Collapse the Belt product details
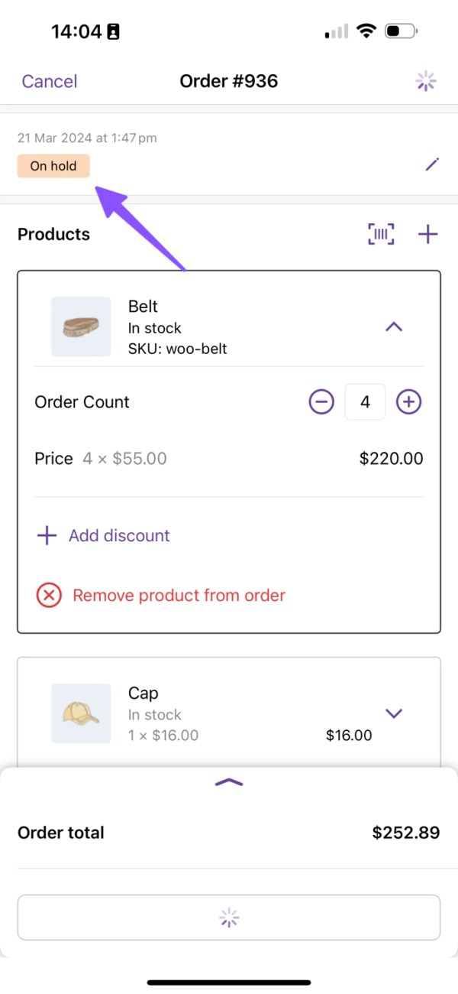 click(x=393, y=327)
